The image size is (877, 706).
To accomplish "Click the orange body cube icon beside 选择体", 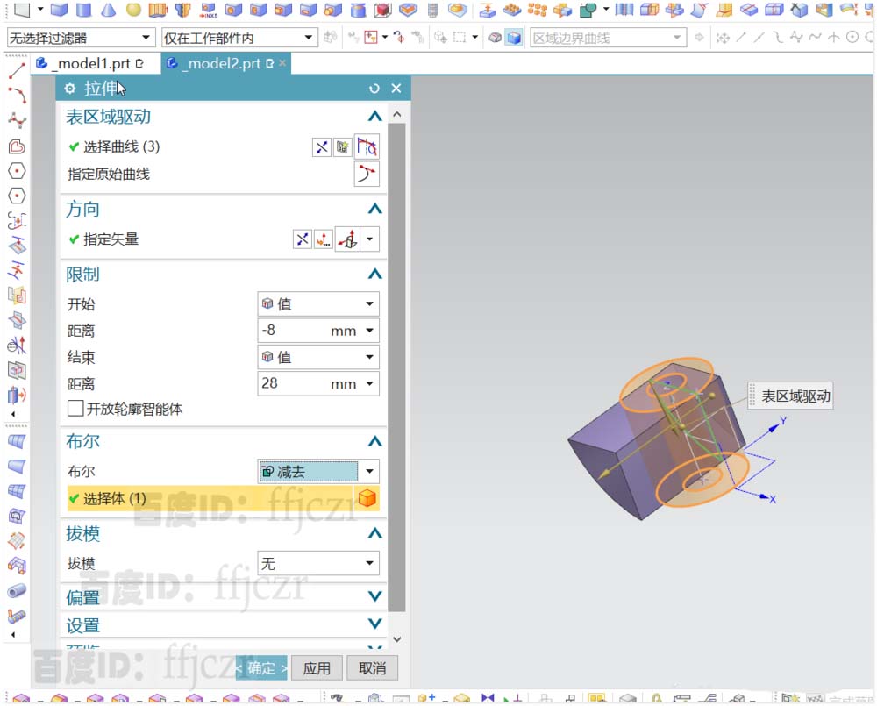I will 367,498.
